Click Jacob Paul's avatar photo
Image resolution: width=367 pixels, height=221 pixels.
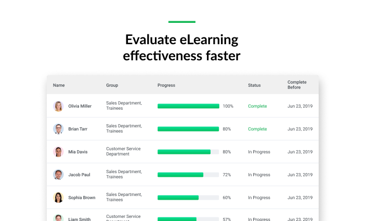click(x=58, y=175)
